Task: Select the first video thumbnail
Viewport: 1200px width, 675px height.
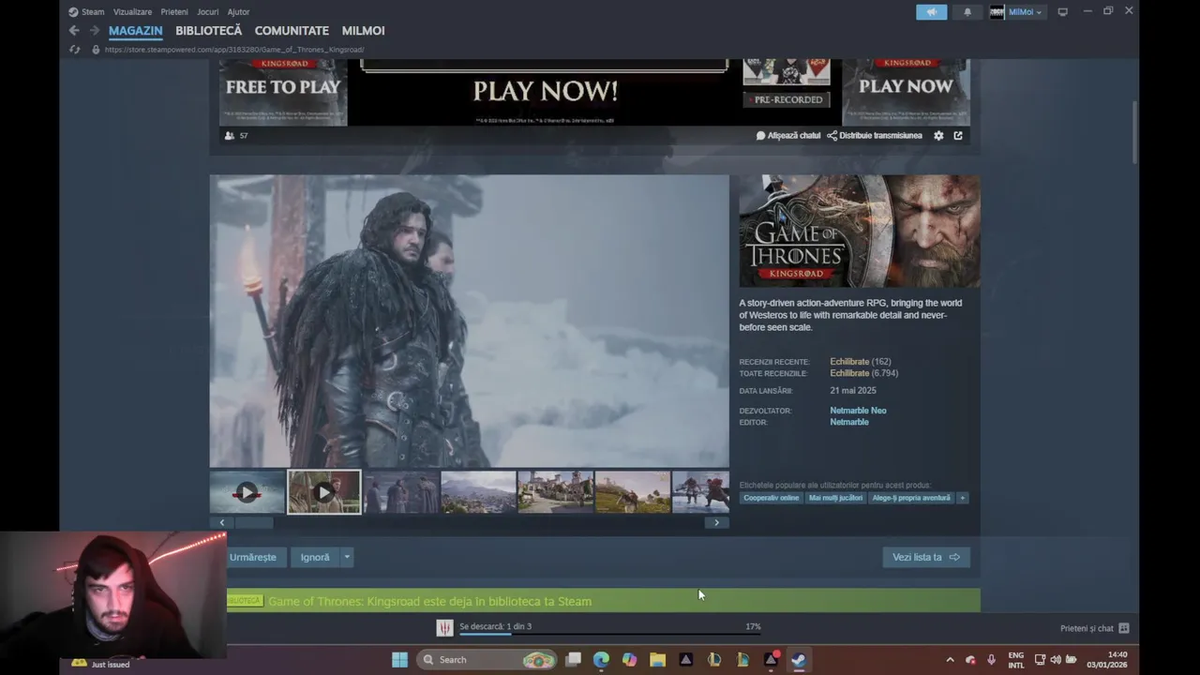Action: pyautogui.click(x=247, y=492)
